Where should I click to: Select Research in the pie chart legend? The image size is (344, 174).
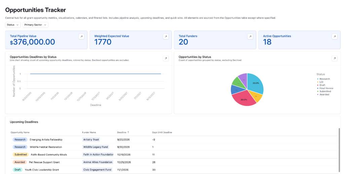(323, 79)
